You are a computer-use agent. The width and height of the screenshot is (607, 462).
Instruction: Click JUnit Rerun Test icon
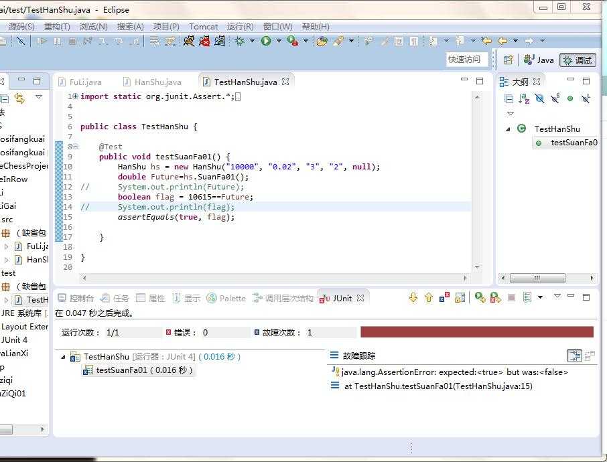click(x=480, y=297)
